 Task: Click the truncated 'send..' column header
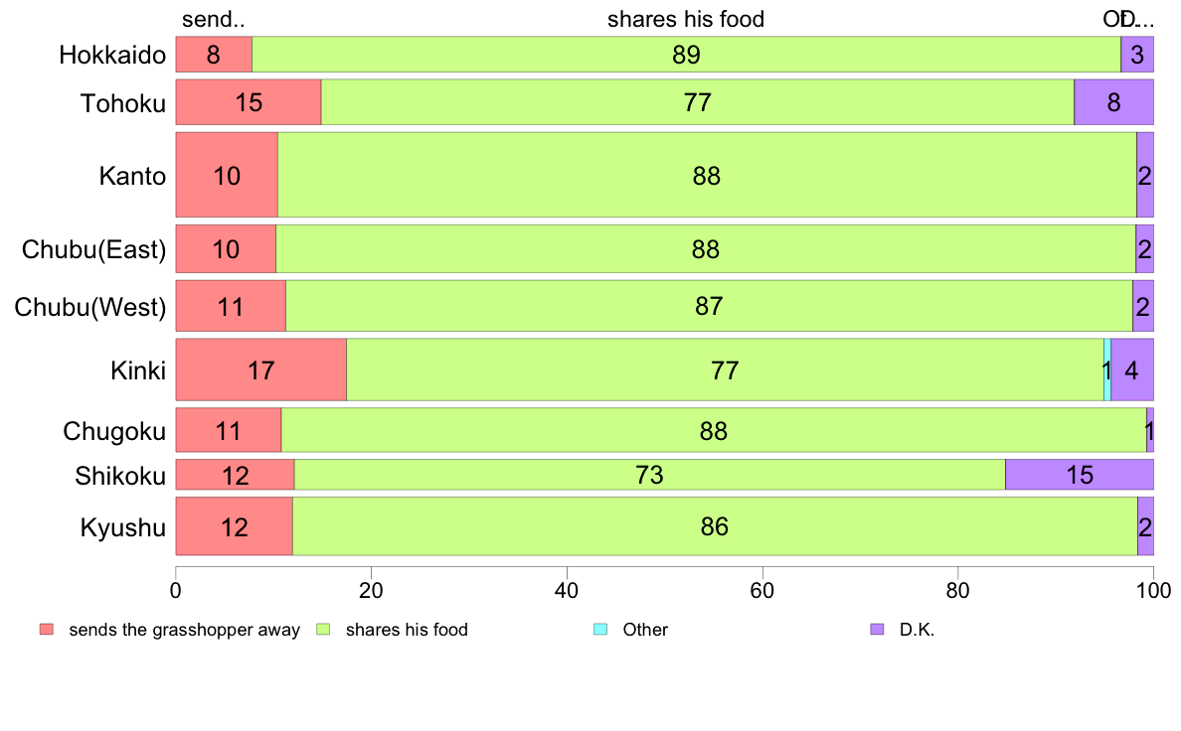click(x=213, y=19)
